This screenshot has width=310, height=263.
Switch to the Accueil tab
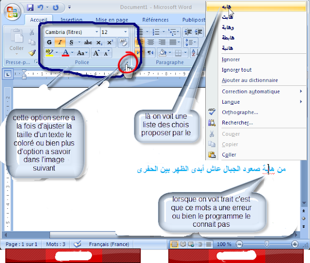(38, 20)
